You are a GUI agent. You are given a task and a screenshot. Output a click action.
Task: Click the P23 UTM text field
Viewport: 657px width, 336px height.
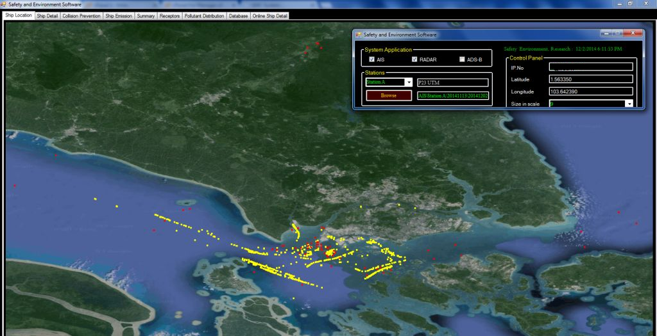pyautogui.click(x=452, y=83)
